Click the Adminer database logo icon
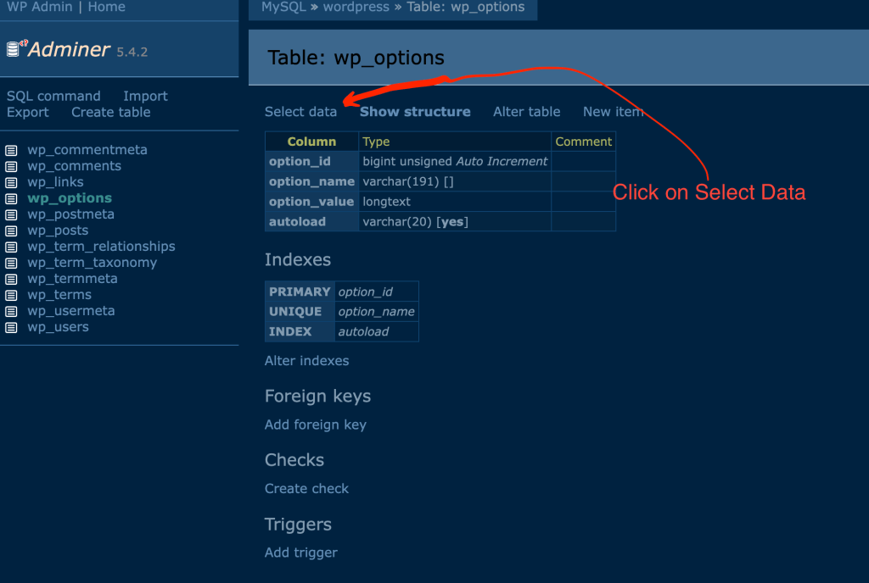Screen dimensions: 869x583 (x=14, y=47)
